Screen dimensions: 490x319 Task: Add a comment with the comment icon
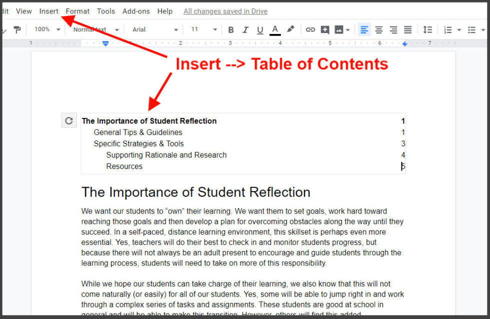coord(325,29)
